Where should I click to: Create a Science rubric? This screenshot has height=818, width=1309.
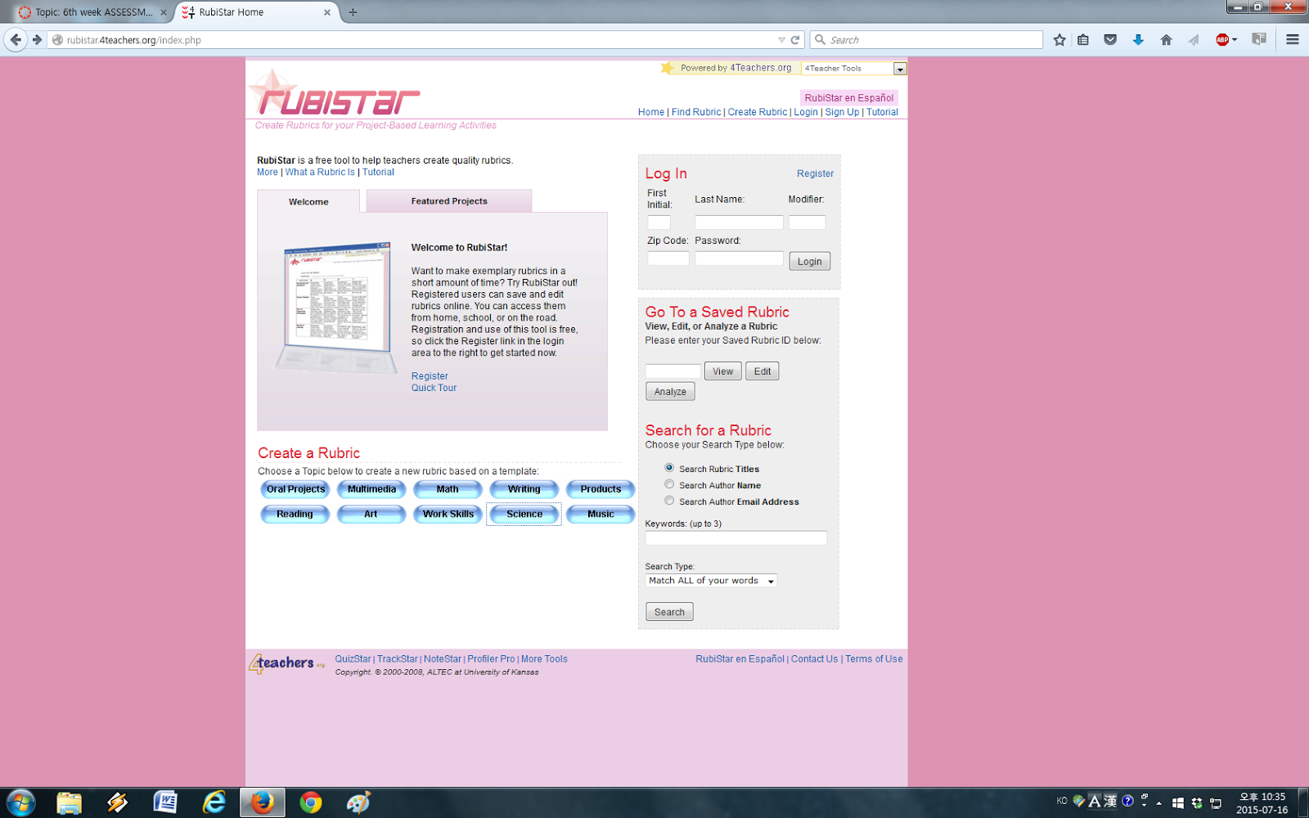(x=524, y=514)
